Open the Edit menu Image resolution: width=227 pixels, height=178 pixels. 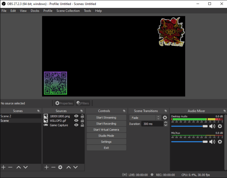tap(13, 11)
